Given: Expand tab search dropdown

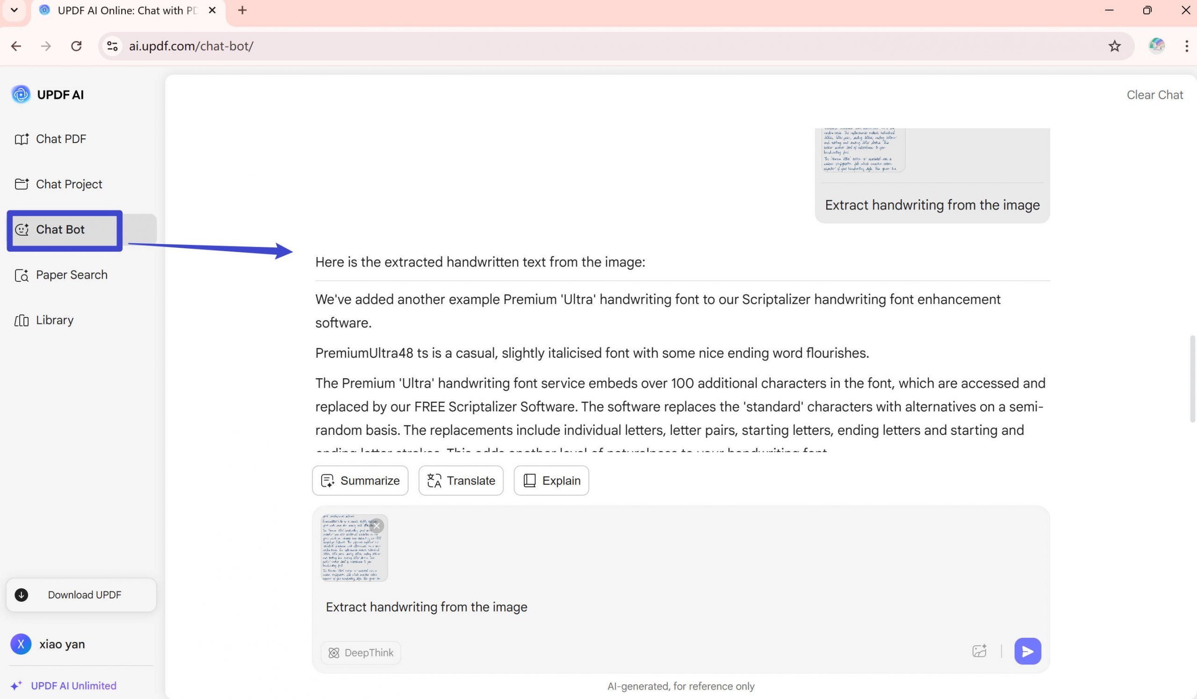Looking at the screenshot, I should point(14,10).
